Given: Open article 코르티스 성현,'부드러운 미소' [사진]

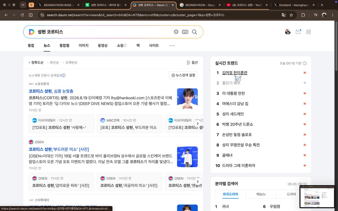Looking at the screenshot, I should point(59,149).
